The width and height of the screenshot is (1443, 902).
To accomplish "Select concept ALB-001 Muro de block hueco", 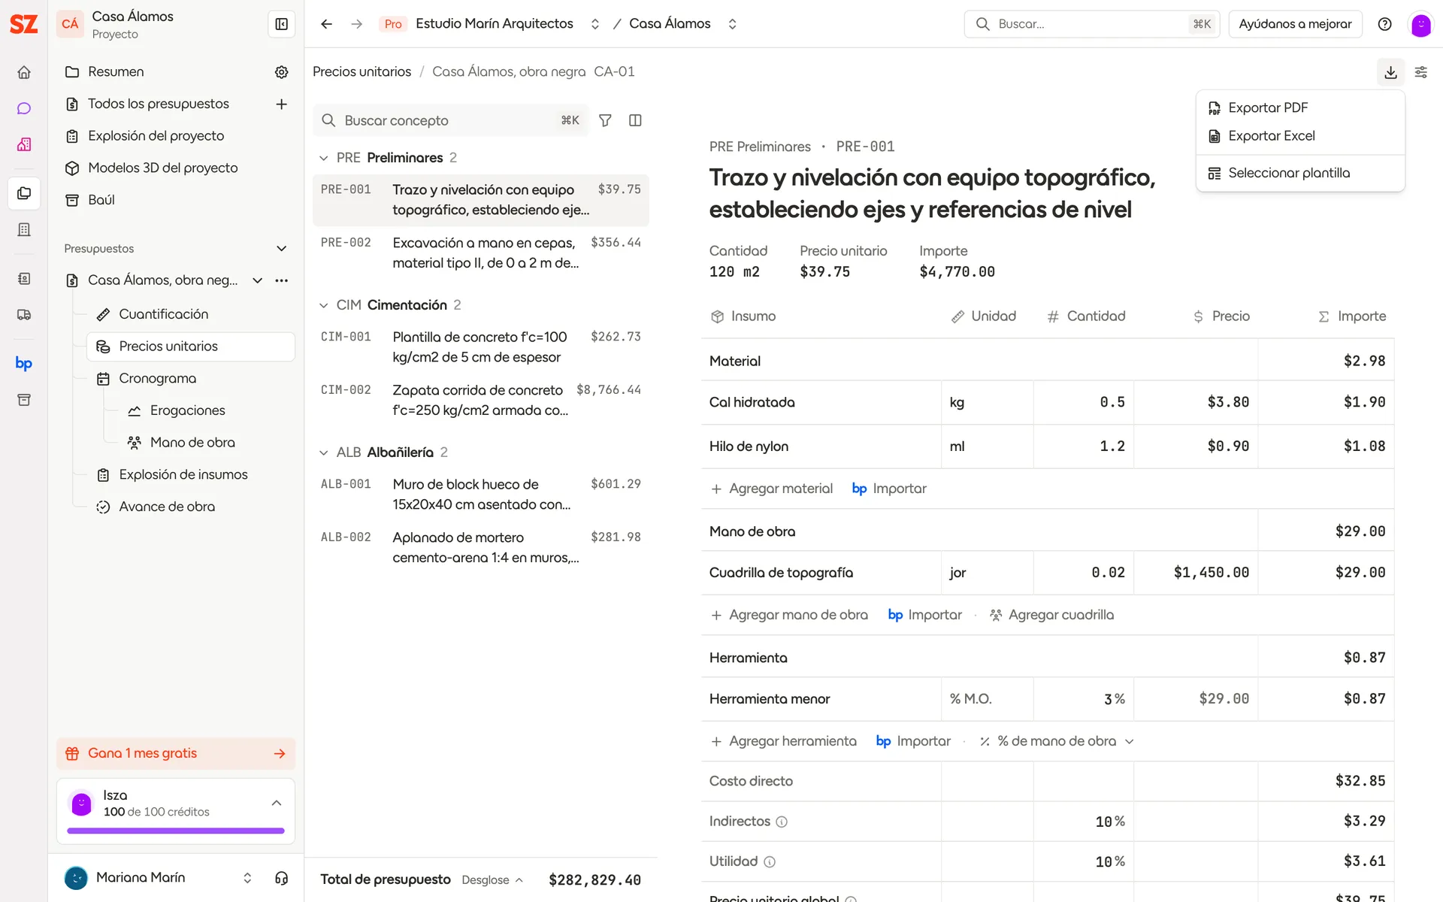I will pyautogui.click(x=481, y=495).
